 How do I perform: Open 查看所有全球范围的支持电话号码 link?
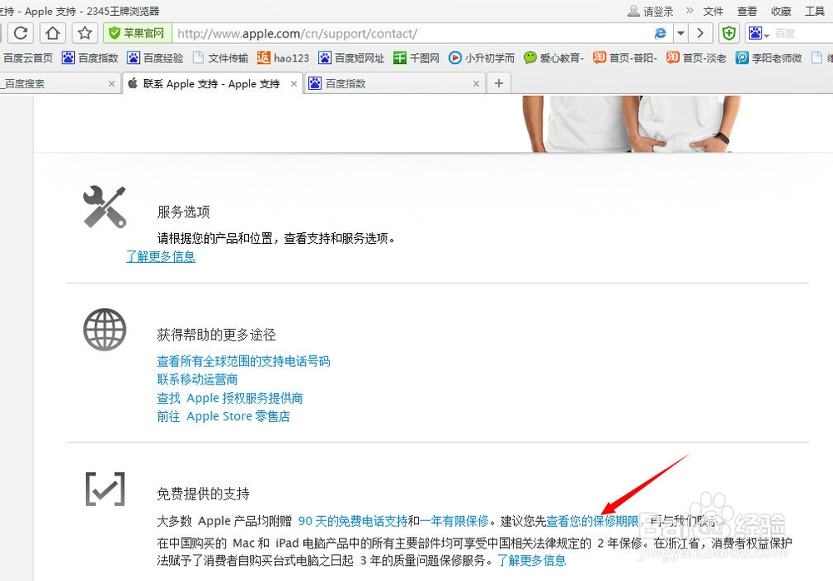click(243, 361)
